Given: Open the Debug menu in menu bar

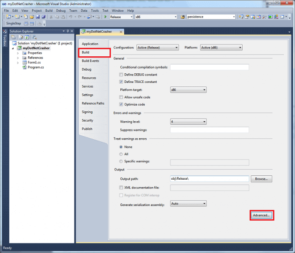Looking at the screenshot, I should 61,10.
